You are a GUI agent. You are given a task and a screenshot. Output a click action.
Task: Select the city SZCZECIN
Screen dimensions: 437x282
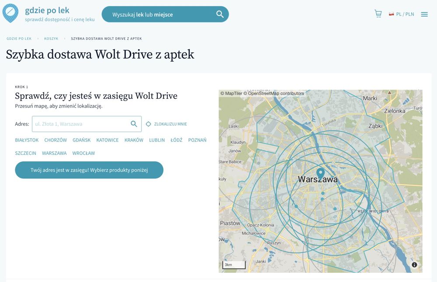(26, 153)
